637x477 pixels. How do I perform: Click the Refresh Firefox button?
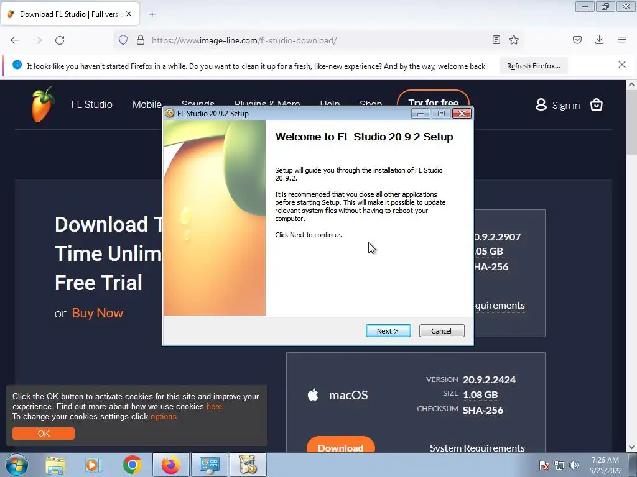(533, 66)
